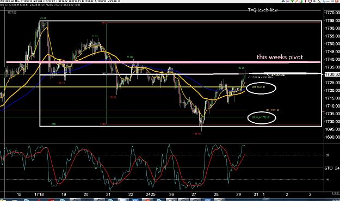Screen dimensions: 340x201
Task: Click date 19 on the time axis
Action: point(64,194)
